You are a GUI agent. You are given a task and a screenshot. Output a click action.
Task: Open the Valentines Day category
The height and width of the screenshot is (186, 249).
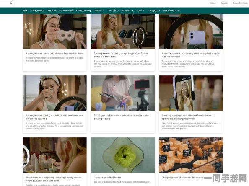tap(83, 10)
